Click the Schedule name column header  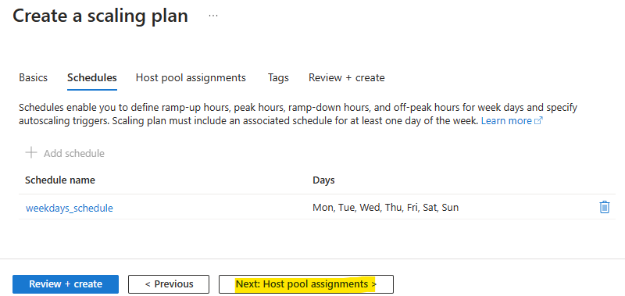(60, 180)
